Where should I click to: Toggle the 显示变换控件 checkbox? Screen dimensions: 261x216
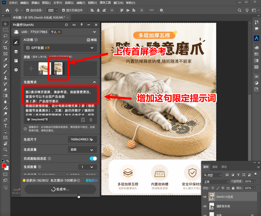[x=64, y=10]
